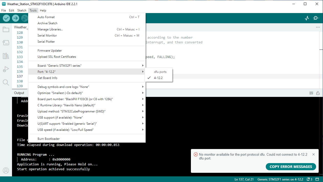
Task: Upload the sketch using the arrow toolbar icon
Action: coord(15,18)
